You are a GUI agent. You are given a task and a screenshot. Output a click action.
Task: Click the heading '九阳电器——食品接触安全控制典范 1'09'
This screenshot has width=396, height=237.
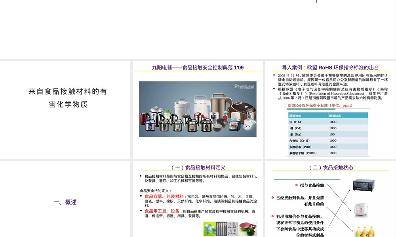click(198, 68)
